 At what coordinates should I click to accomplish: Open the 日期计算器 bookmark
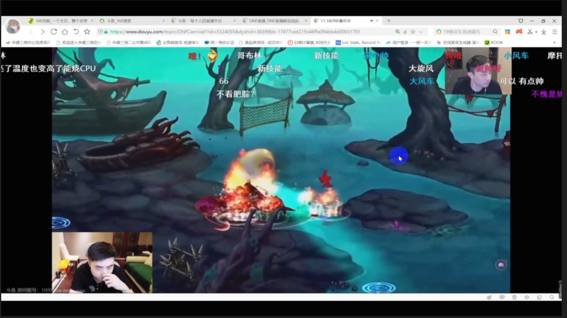click(309, 42)
